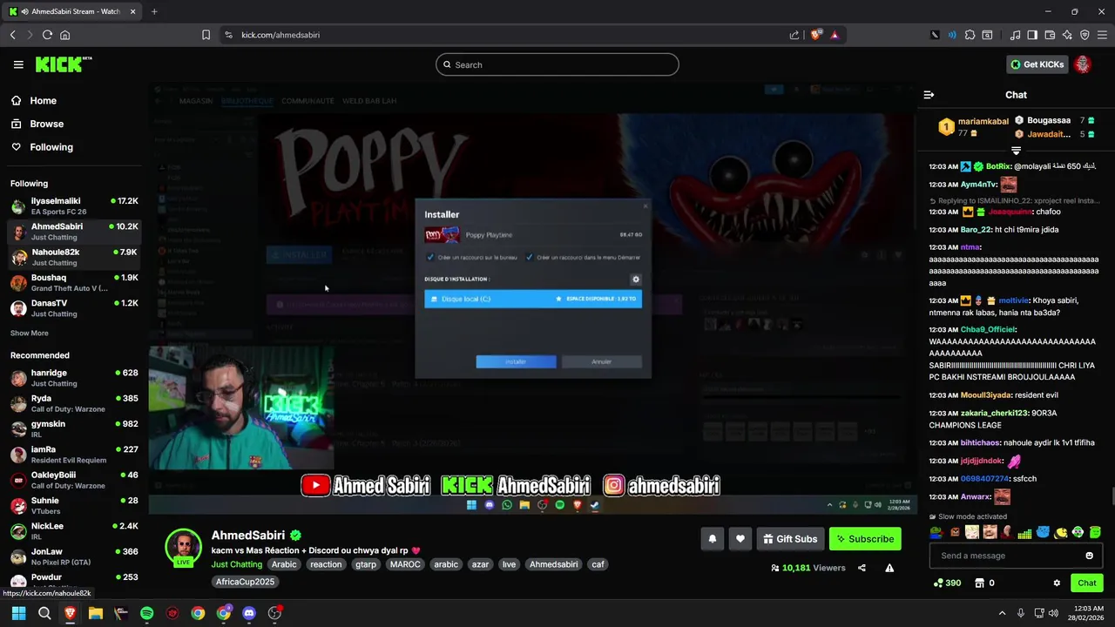Open Brave VPN shield icon

[x=1085, y=35]
